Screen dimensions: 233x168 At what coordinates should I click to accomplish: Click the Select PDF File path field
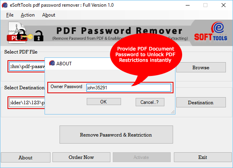click(27, 66)
